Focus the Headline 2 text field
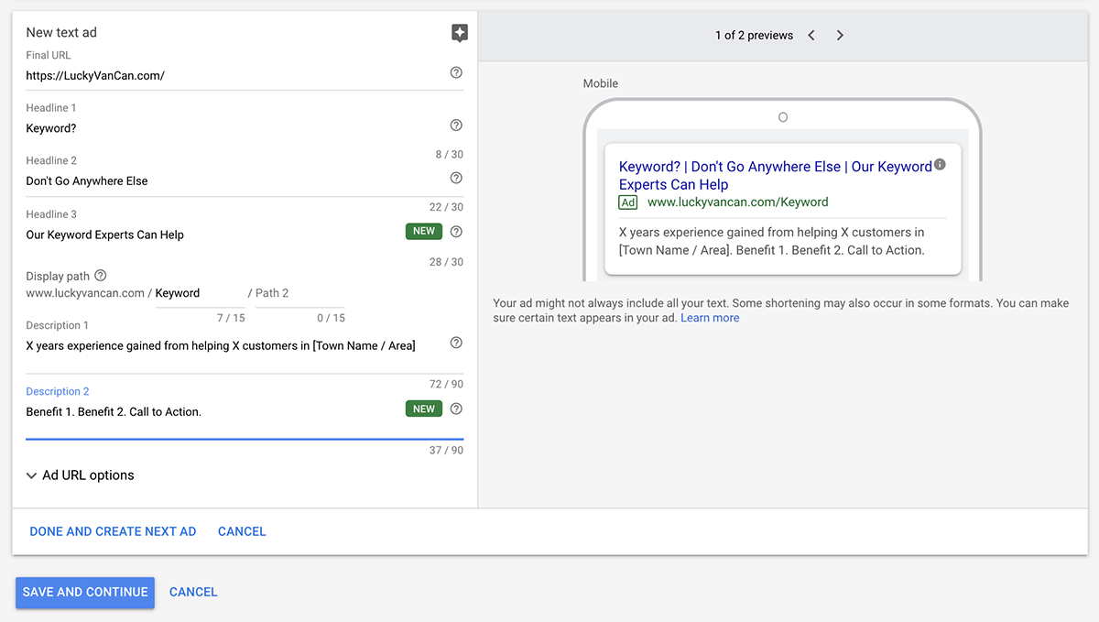Screen dimensions: 1099x622 [229, 181]
